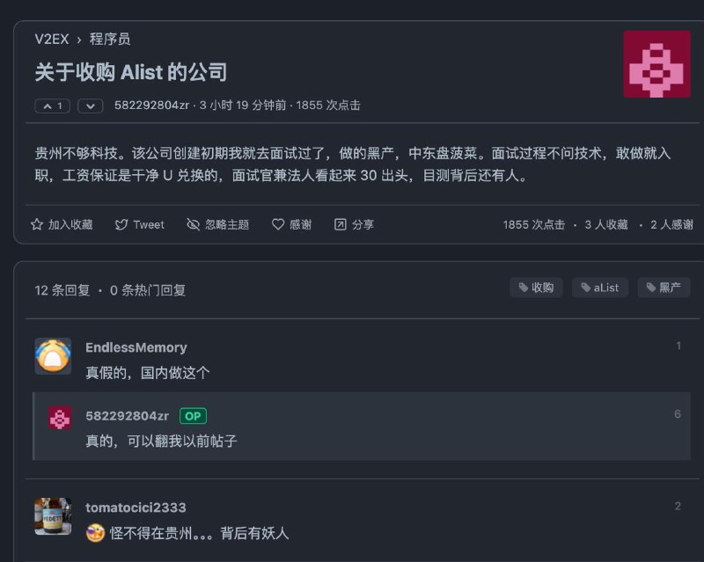
Task: Click the crossed-eye ignore topic icon
Action: (193, 224)
